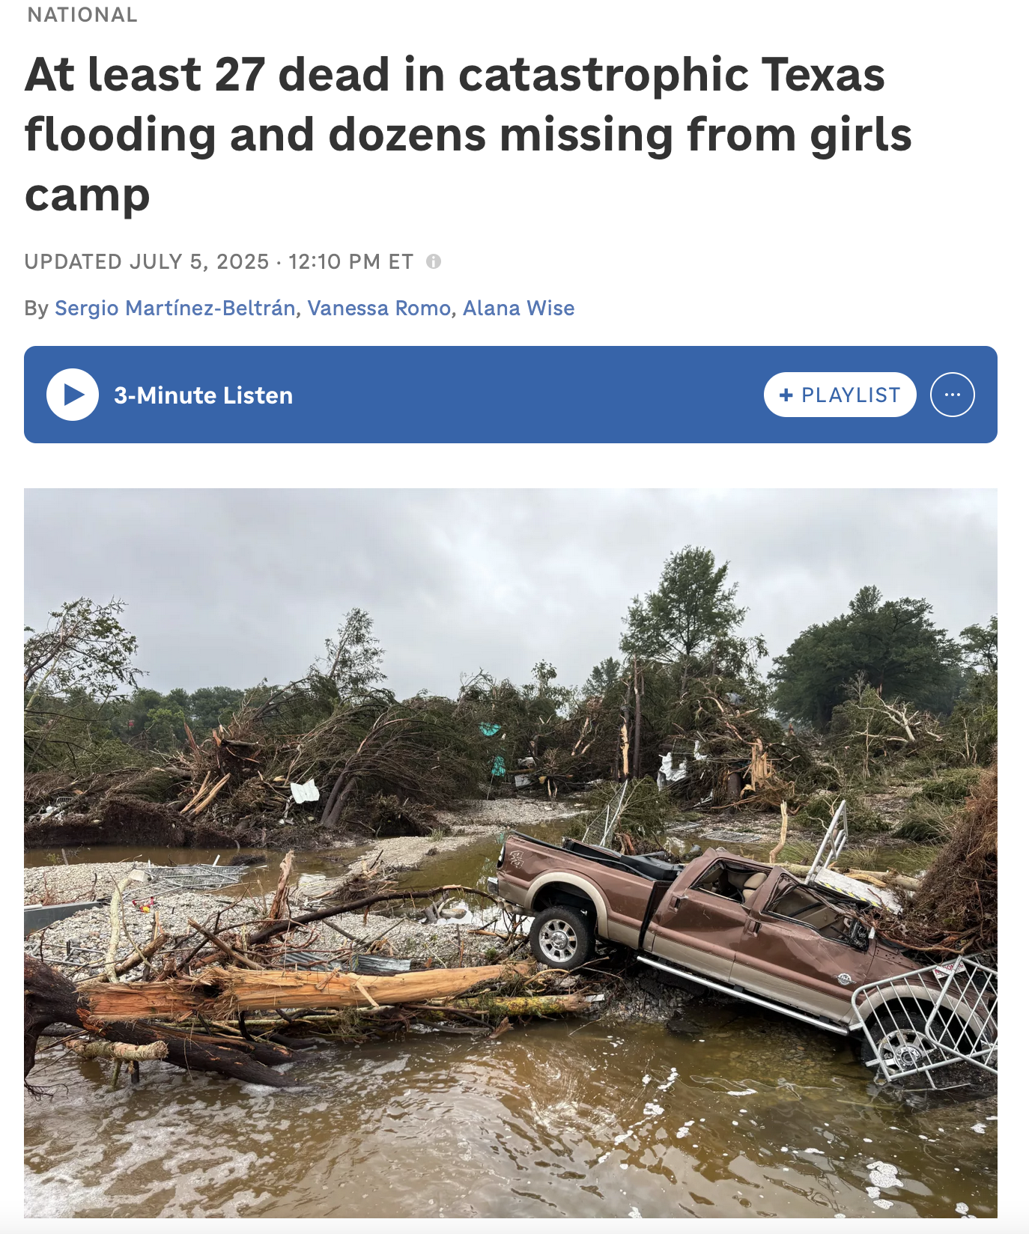Click the By byline label
Viewport: 1029px width, 1234px height.
pos(36,308)
